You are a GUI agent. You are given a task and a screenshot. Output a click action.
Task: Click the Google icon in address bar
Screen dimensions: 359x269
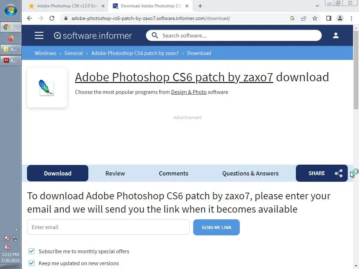click(292, 18)
